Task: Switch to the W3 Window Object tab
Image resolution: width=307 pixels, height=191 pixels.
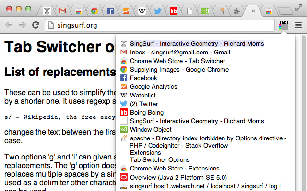Action: [x=205, y=11]
